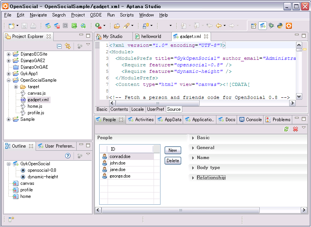Click the New wizard toolbar icon
Image resolution: width=311 pixels, height=227 pixels.
tap(11, 26)
